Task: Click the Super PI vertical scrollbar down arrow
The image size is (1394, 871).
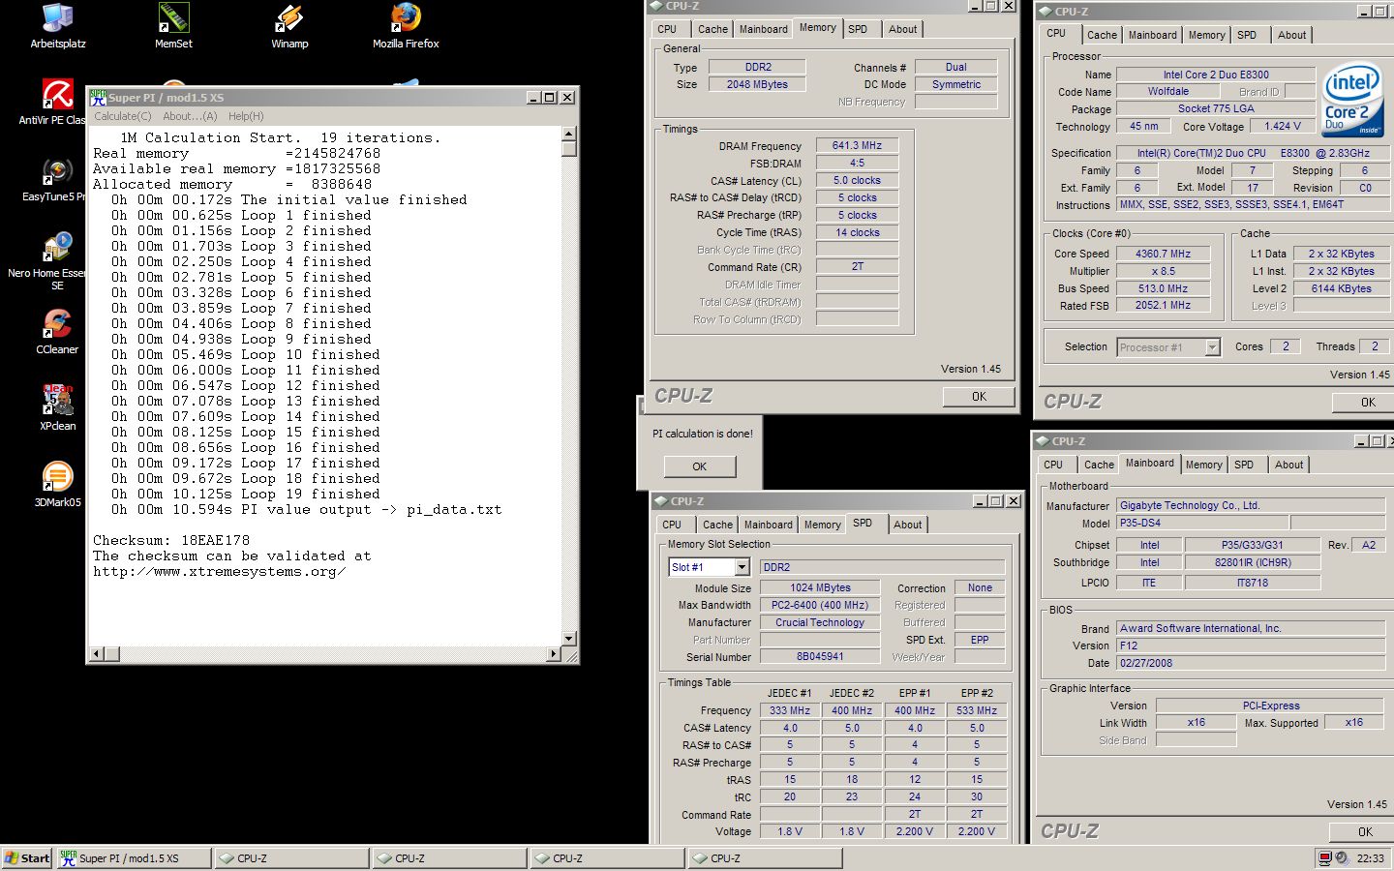Action: (569, 638)
